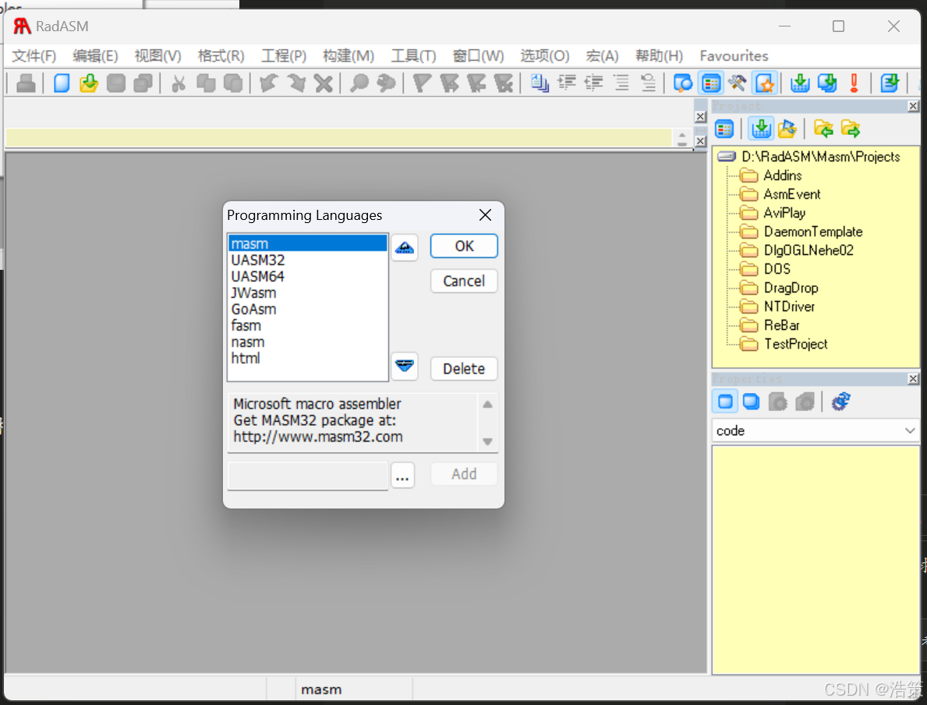Click description box scroll-down arrow
This screenshot has height=705, width=927.
point(488,441)
